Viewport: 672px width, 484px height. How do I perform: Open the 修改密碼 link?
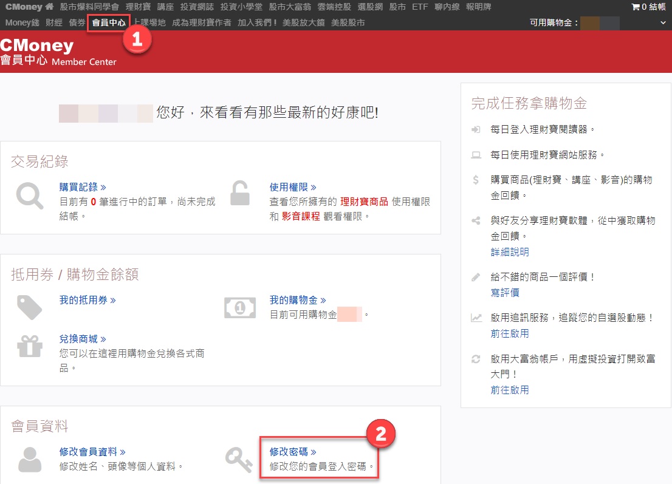293,452
